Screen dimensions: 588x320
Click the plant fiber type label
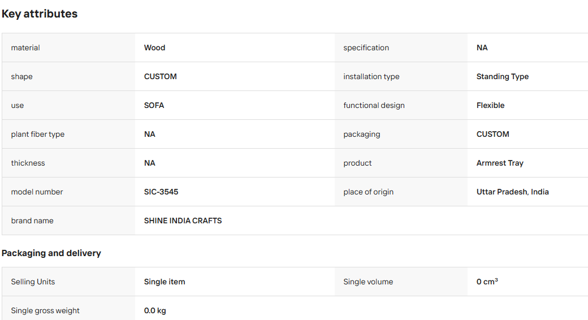coord(37,135)
